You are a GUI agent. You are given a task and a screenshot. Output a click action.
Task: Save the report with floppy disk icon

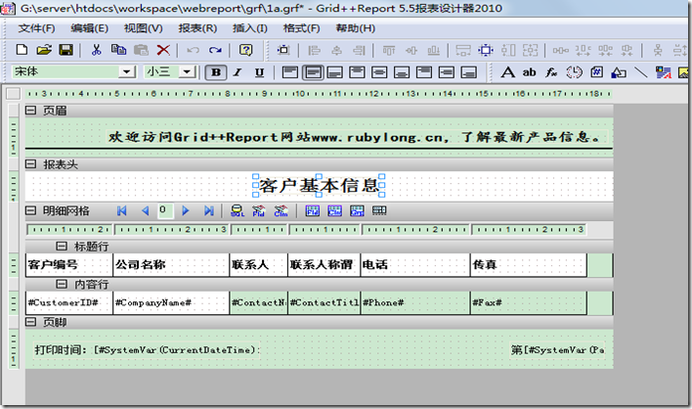(x=66, y=50)
